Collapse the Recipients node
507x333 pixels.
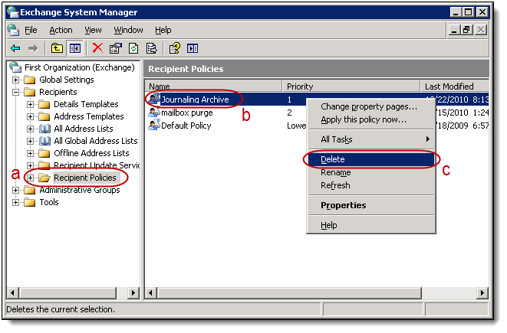(15, 92)
